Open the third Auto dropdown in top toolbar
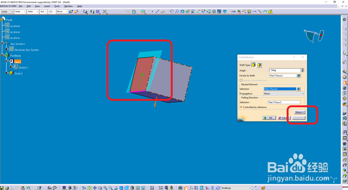 (33, 11)
